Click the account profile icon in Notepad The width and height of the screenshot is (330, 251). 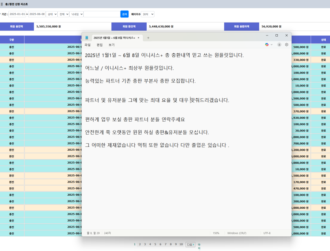[x=279, y=45]
